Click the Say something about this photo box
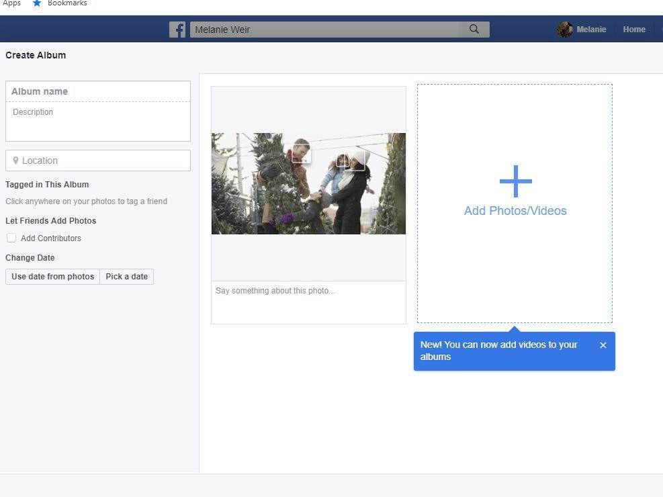 pos(308,302)
